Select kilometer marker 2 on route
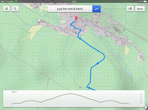Screen dimensions: 148x110 click(89, 88)
